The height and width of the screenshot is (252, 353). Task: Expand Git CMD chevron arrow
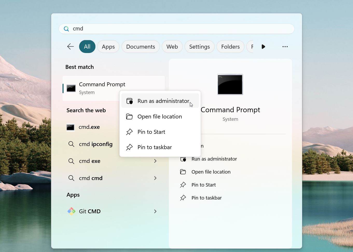point(155,211)
